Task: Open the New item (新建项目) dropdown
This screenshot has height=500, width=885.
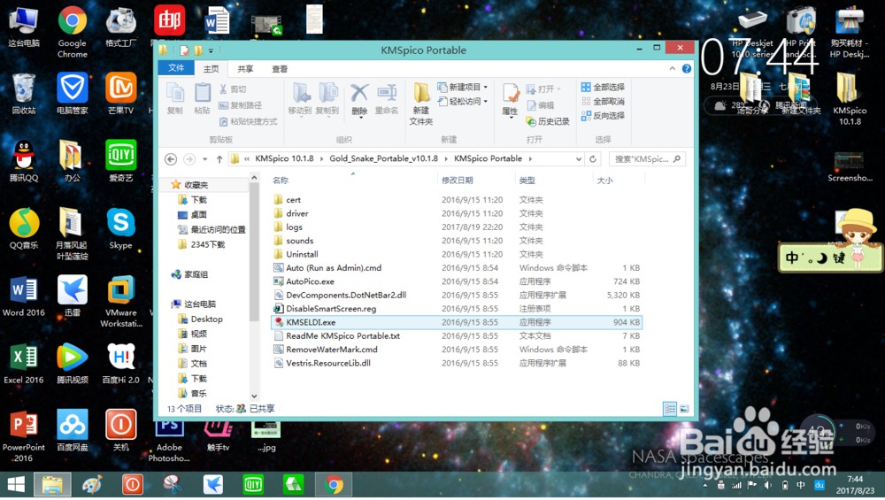Action: click(464, 87)
